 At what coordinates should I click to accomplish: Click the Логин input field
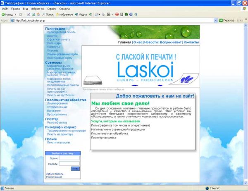click(x=69, y=158)
